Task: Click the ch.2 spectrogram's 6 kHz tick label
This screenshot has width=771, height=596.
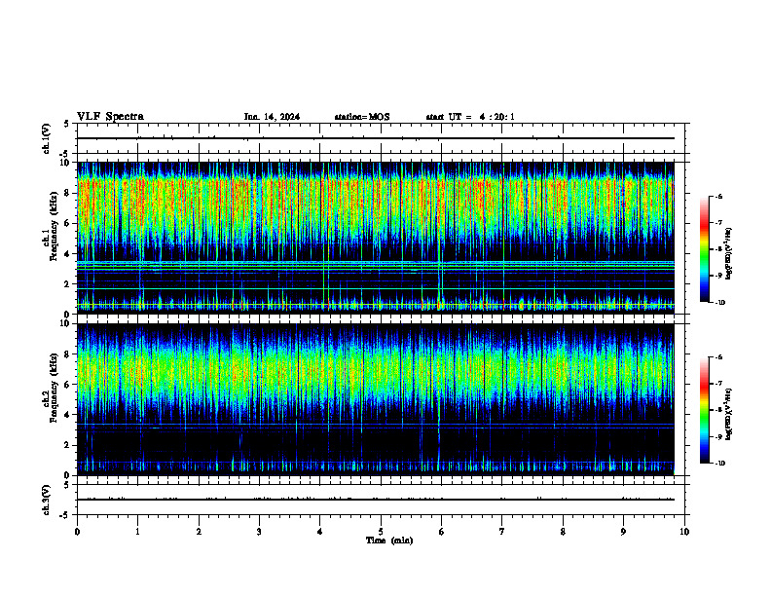Action: 68,385
